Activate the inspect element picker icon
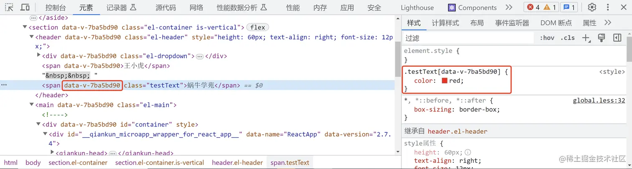Image resolution: width=632 pixels, height=169 pixels. pos(9,7)
